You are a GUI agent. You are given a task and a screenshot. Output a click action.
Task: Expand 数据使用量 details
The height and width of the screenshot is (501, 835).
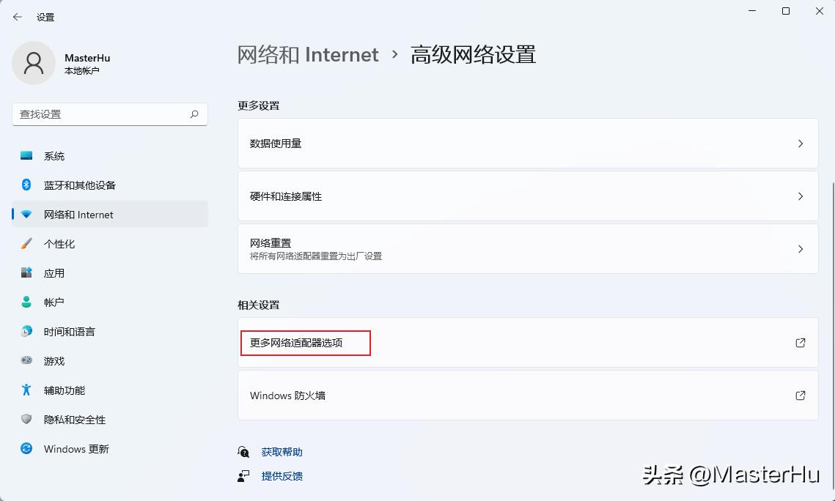(526, 144)
